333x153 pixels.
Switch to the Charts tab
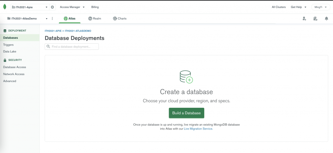coord(120,19)
